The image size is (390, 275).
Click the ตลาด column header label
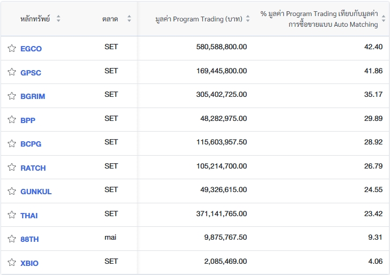point(110,19)
